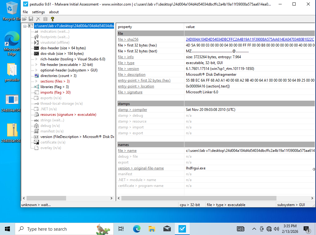Select libraries (flag > 3) tree item

tap(55, 87)
